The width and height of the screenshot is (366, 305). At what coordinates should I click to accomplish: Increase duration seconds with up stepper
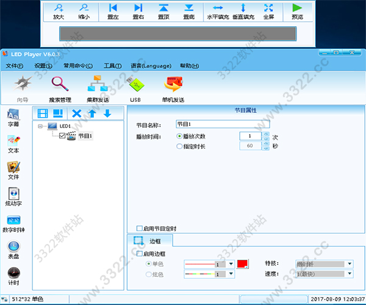click(265, 144)
